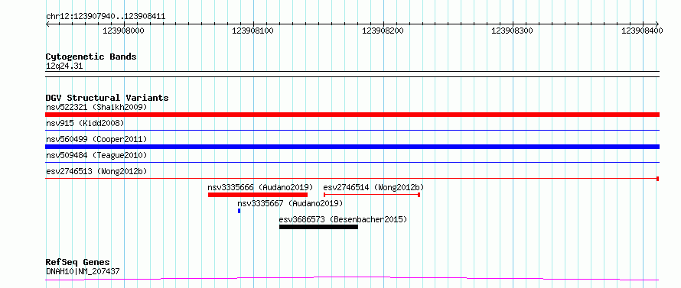The width and height of the screenshot is (681, 288).
Task: Select the nsv915 (Kidd2008) label
Action: tap(85, 123)
